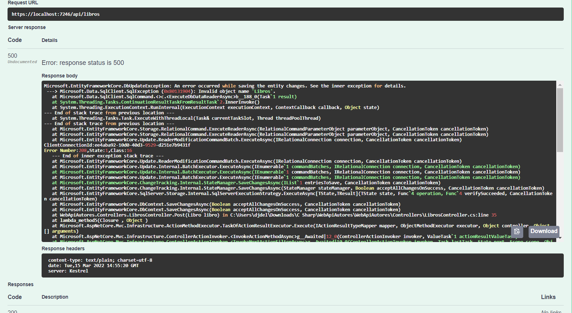The image size is (572, 313).
Task: Click the 'Details' column header
Action: point(49,40)
